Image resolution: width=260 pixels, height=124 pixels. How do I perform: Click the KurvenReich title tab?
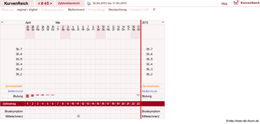click(16, 3)
